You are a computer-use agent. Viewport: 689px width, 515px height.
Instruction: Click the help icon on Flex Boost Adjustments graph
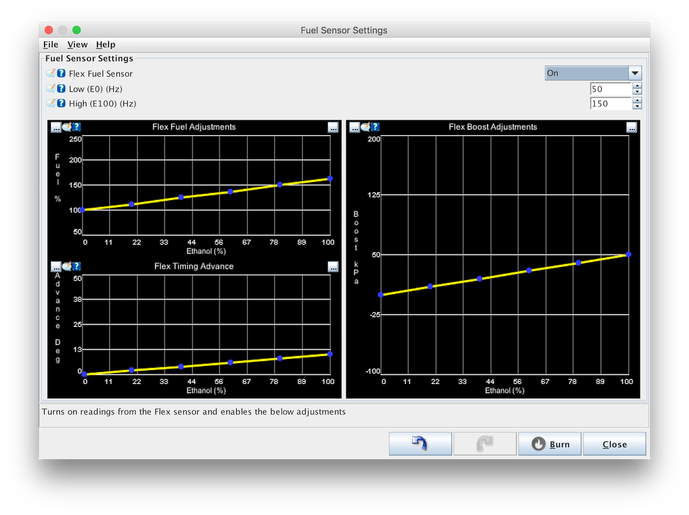click(375, 127)
